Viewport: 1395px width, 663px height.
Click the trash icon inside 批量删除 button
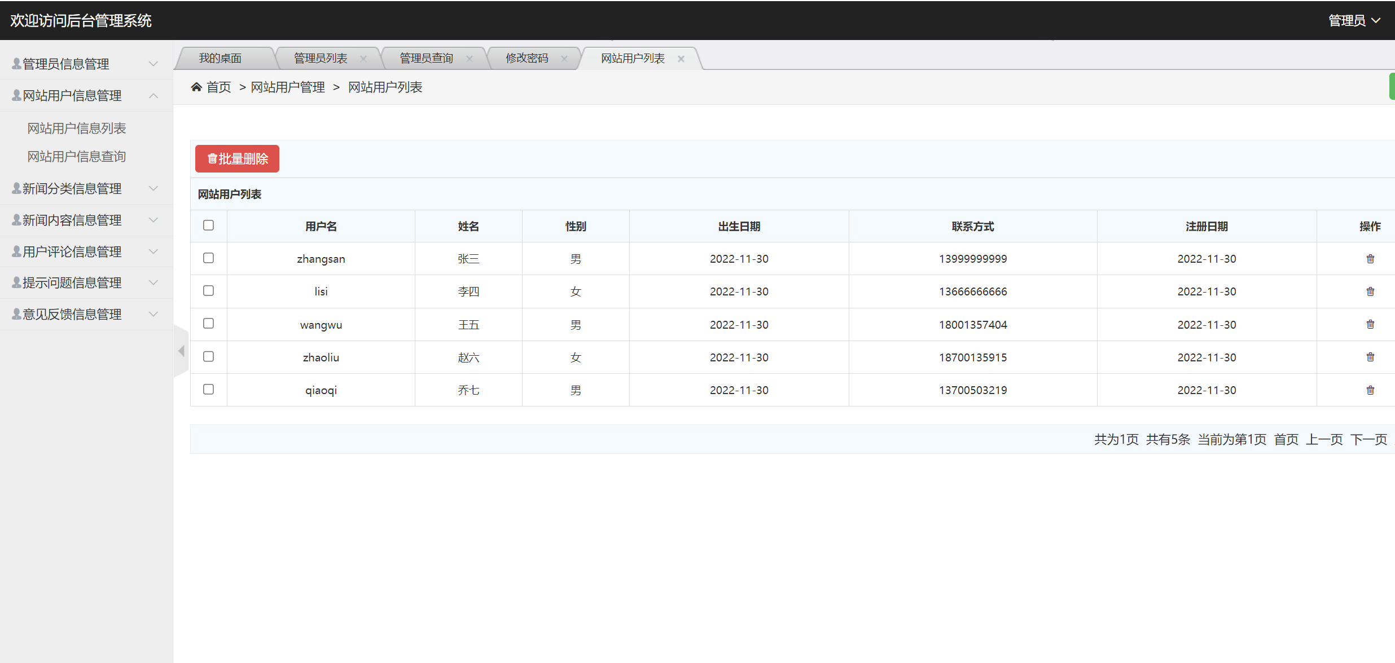click(212, 158)
